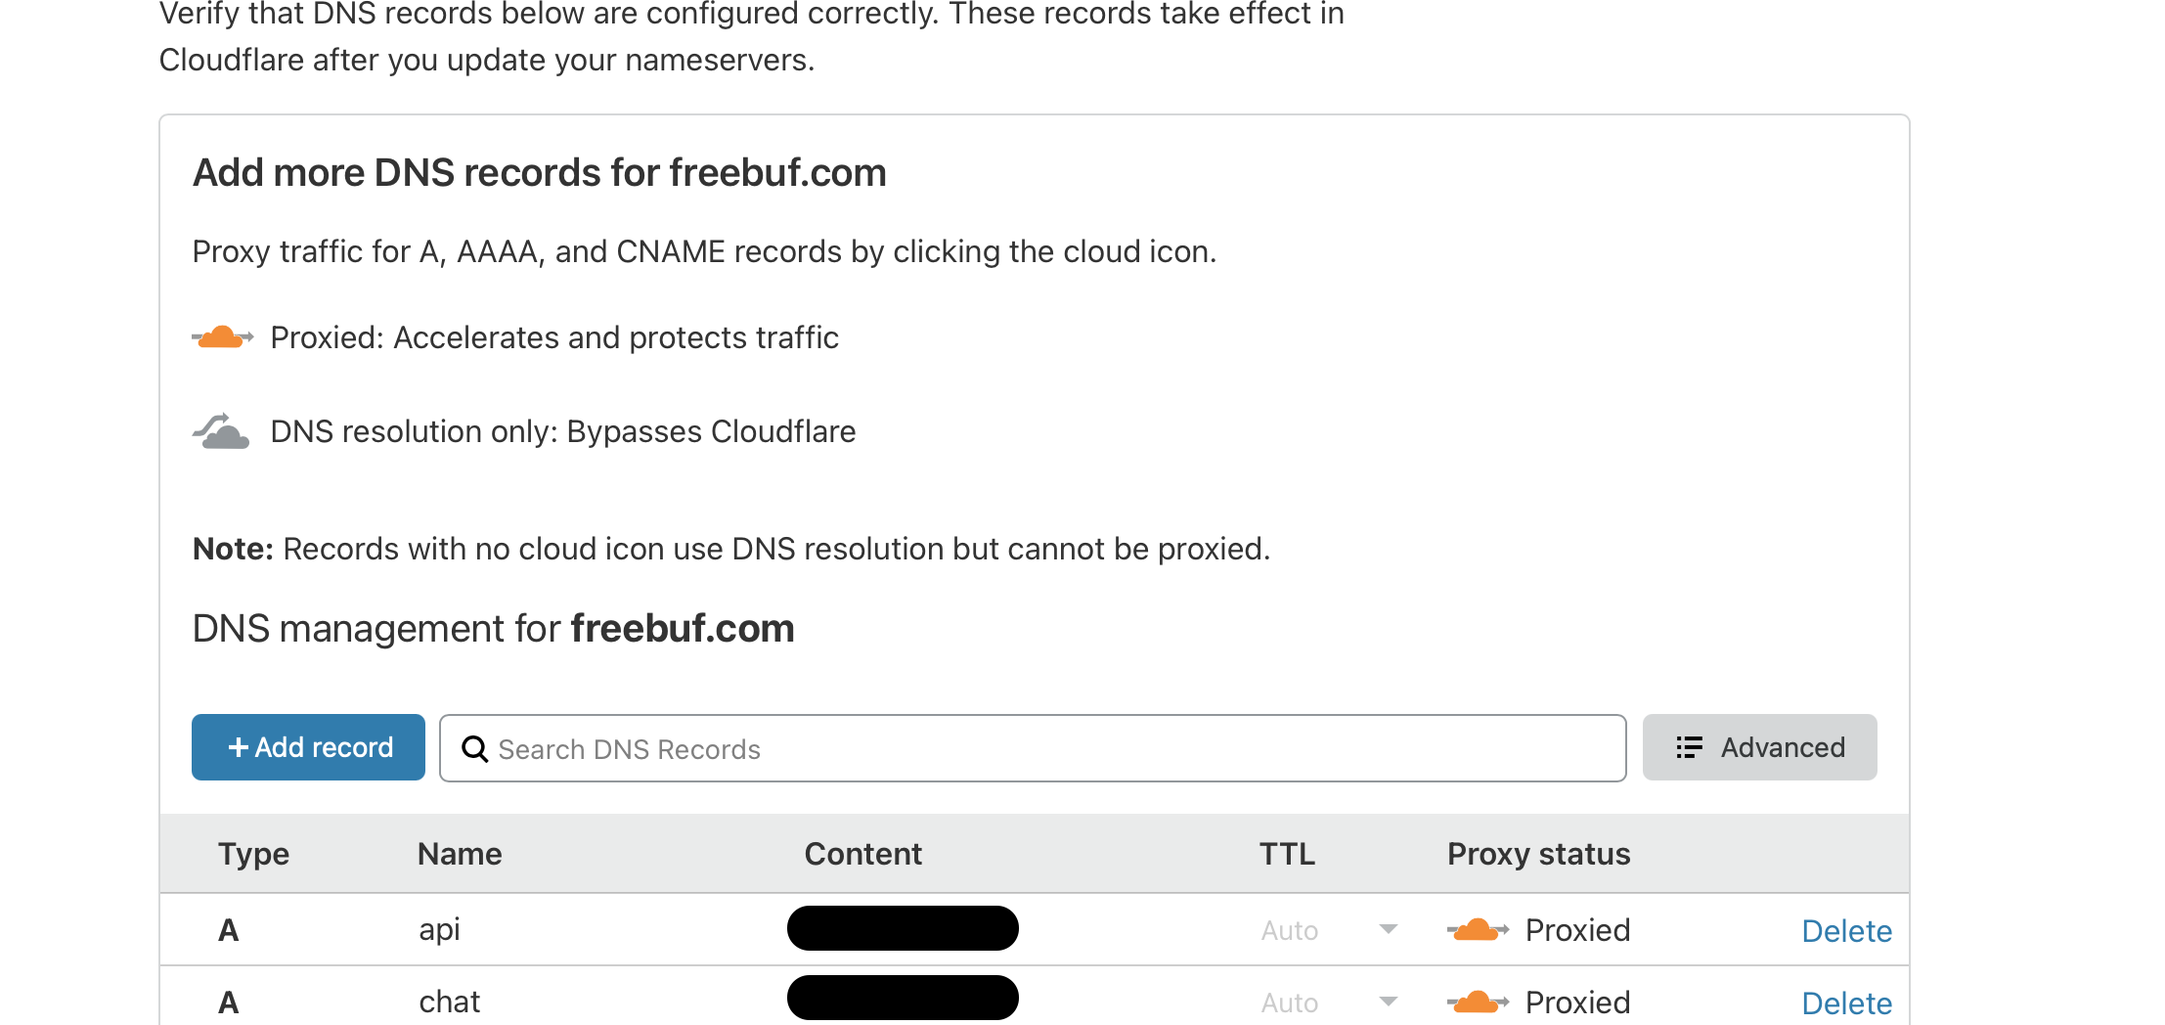2165x1025 pixels.
Task: Click the orange Proxied cloud legend icon
Action: (x=222, y=337)
